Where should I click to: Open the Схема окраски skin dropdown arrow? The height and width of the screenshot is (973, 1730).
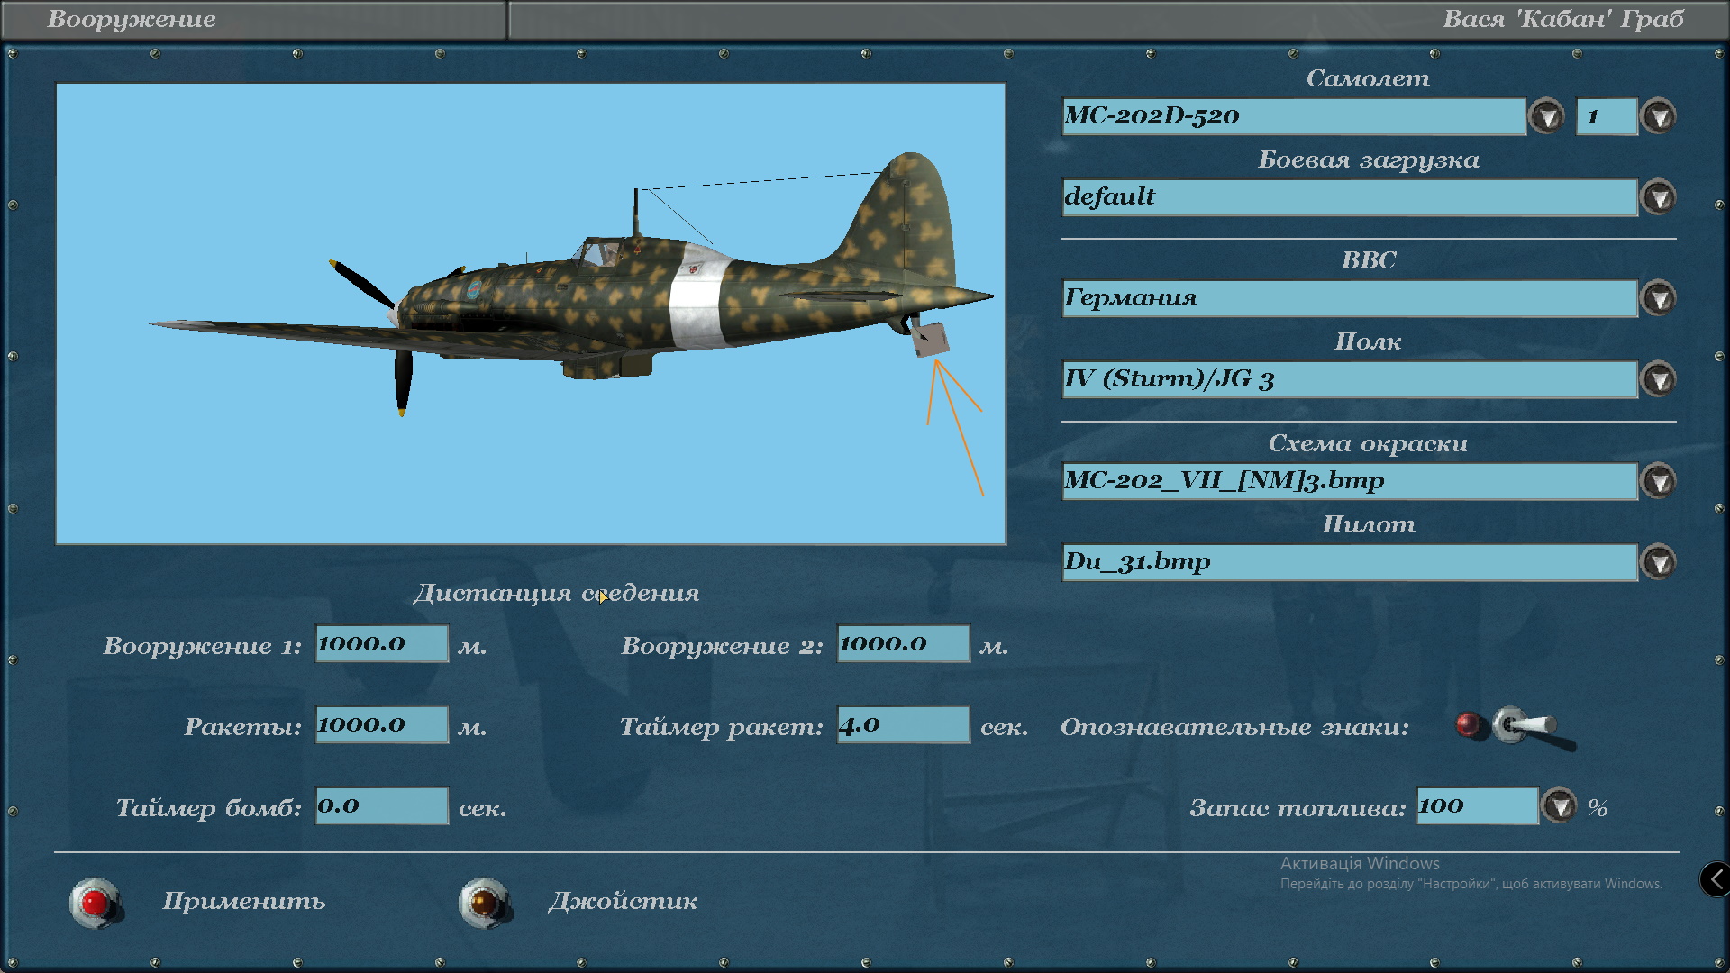pos(1659,481)
